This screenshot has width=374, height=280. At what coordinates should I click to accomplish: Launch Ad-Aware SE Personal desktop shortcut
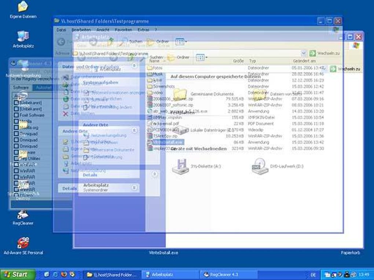click(23, 246)
